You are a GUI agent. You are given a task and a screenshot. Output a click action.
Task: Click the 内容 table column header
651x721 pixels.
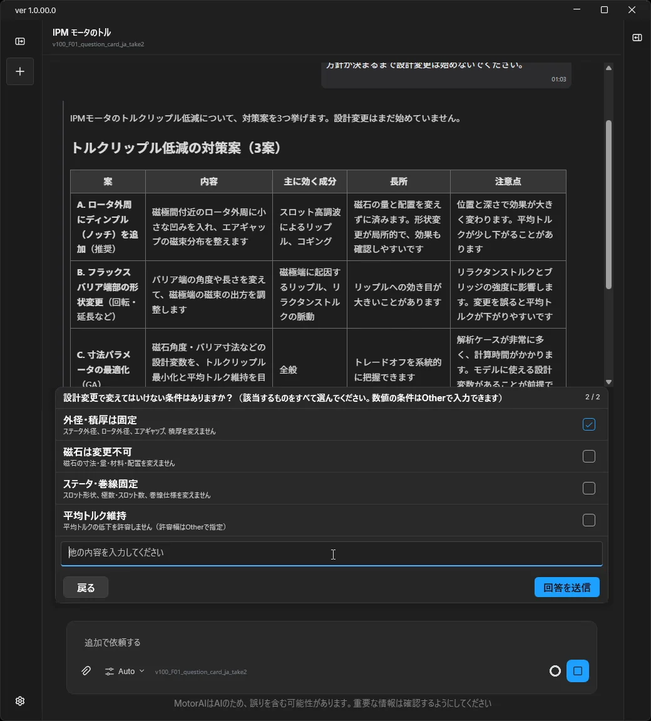pos(209,182)
